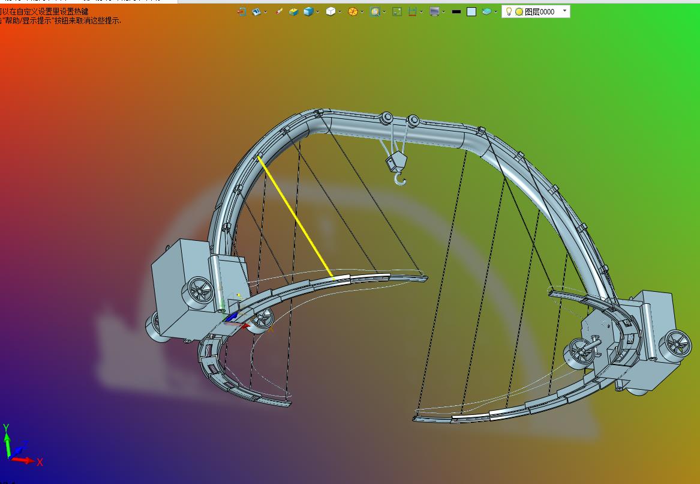This screenshot has width=700, height=484.
Task: Select the paintbrush tool icon
Action: pyautogui.click(x=279, y=11)
